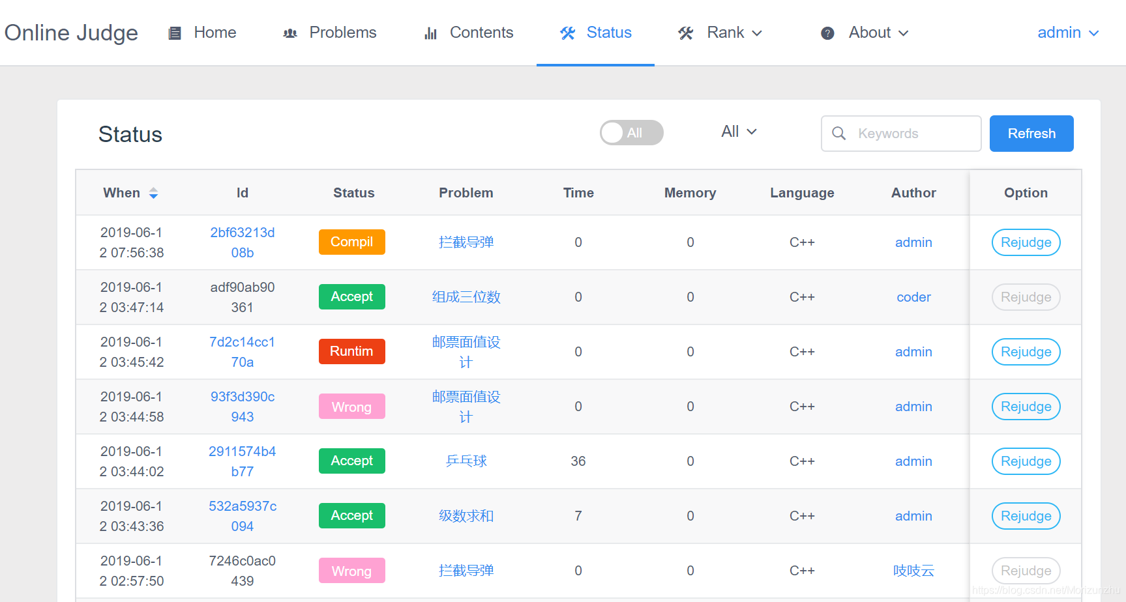Open the Problems menu
This screenshot has width=1126, height=602.
330,33
